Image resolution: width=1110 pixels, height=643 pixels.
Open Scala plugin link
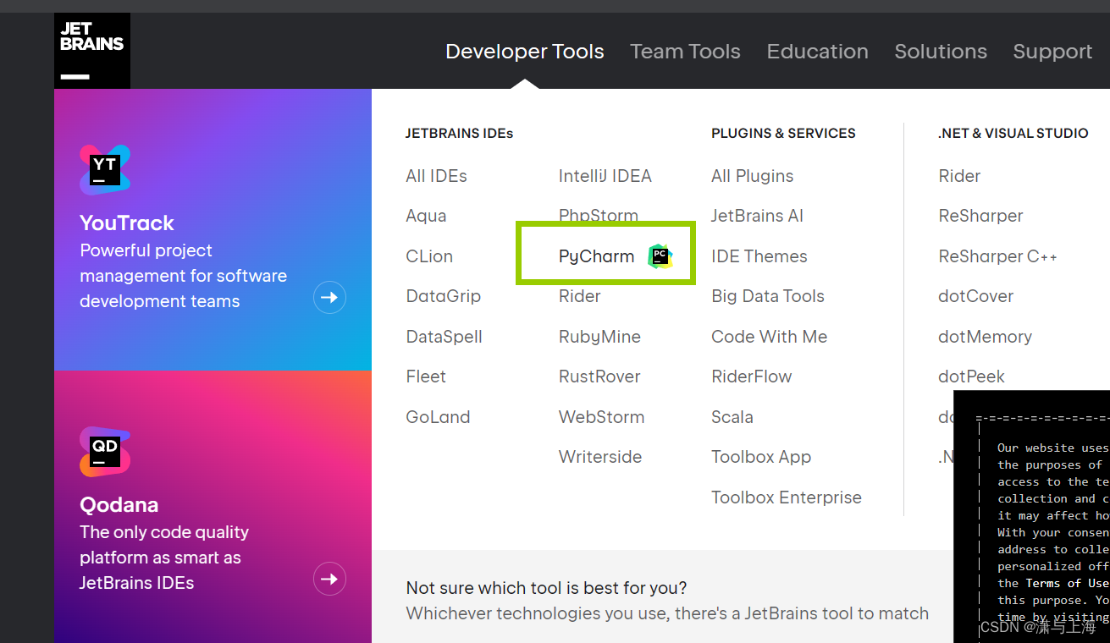click(x=732, y=417)
